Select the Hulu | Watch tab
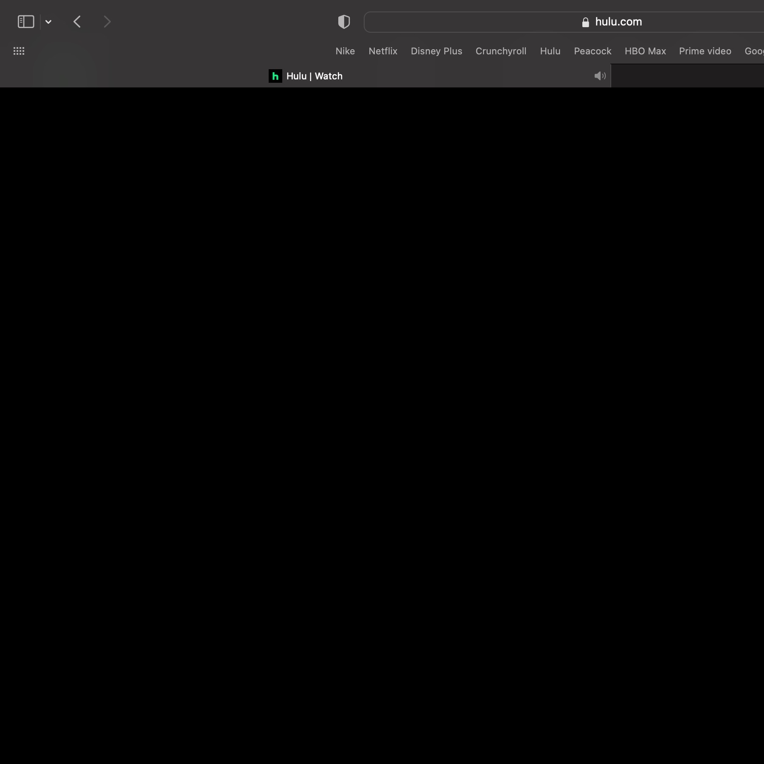The height and width of the screenshot is (764, 764). click(x=306, y=76)
